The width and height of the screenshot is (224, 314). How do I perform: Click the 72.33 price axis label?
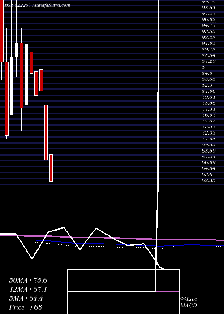[x=209, y=133]
